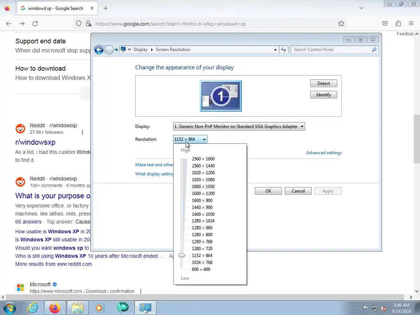
Task: Open the Save to Pocket icon
Action: point(385,24)
